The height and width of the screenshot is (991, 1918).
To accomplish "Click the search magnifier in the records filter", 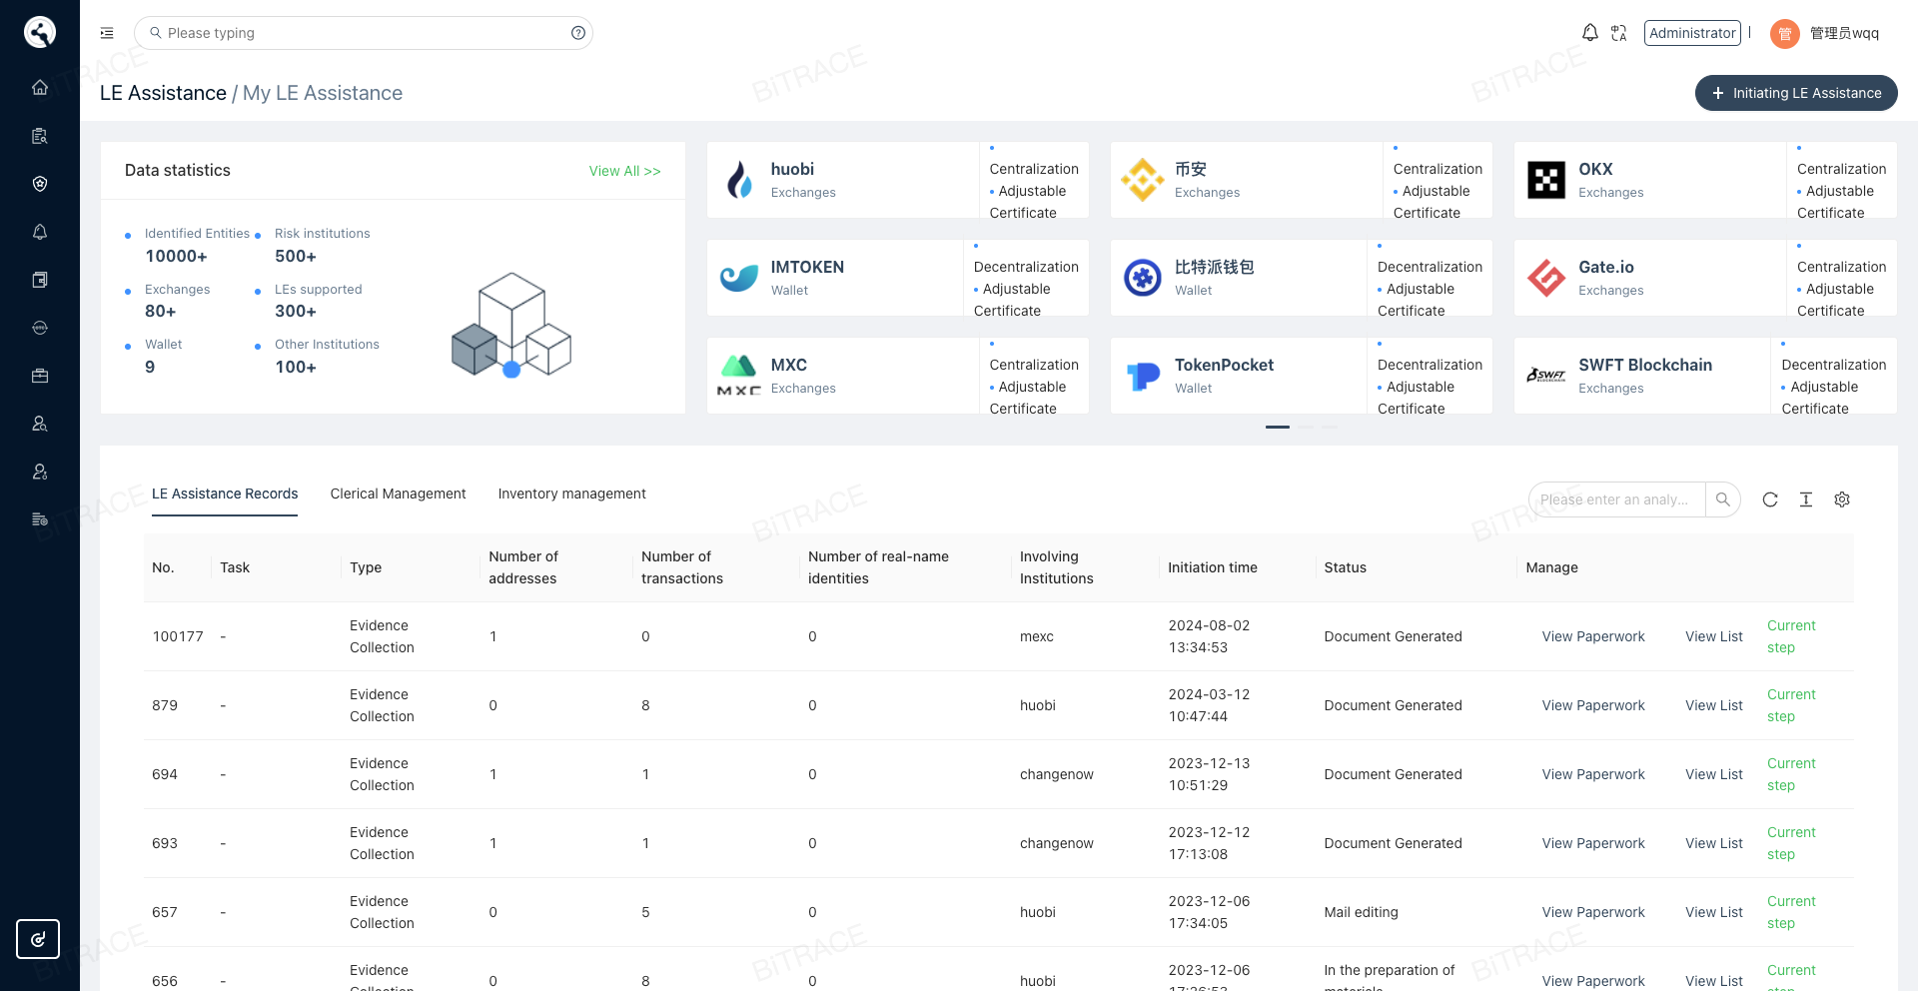I will (x=1723, y=499).
